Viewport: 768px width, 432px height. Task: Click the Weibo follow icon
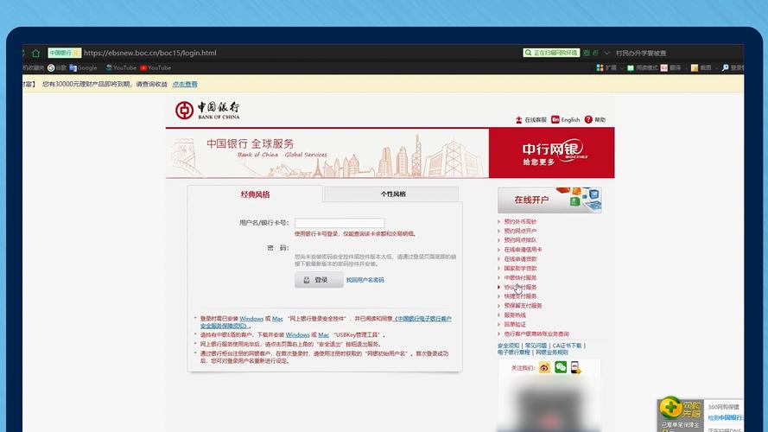pyautogui.click(x=544, y=367)
